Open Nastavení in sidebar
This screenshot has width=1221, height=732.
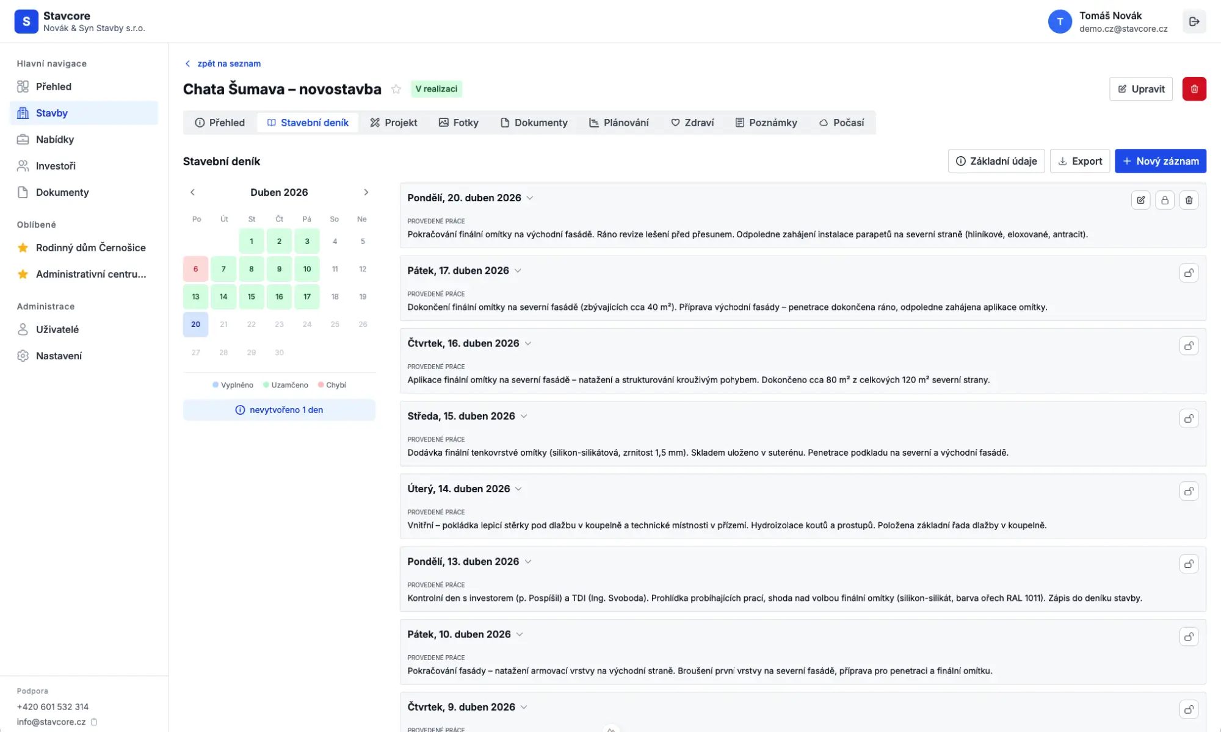(x=59, y=356)
